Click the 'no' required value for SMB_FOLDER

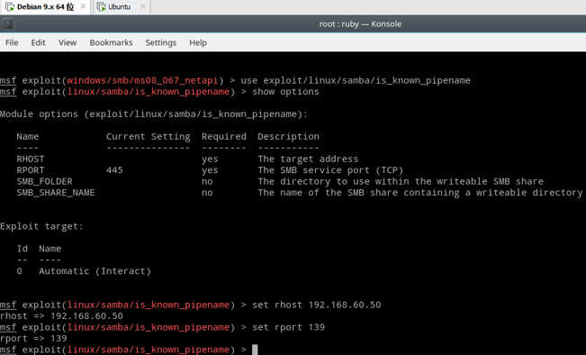click(x=207, y=181)
